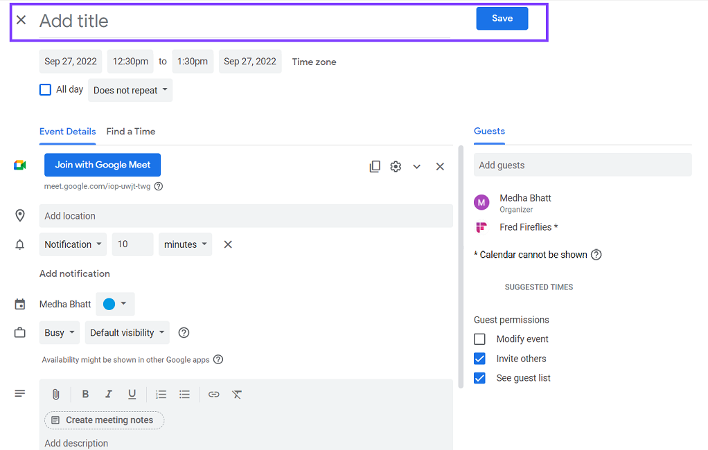Apply italic formatting to description

[109, 394]
